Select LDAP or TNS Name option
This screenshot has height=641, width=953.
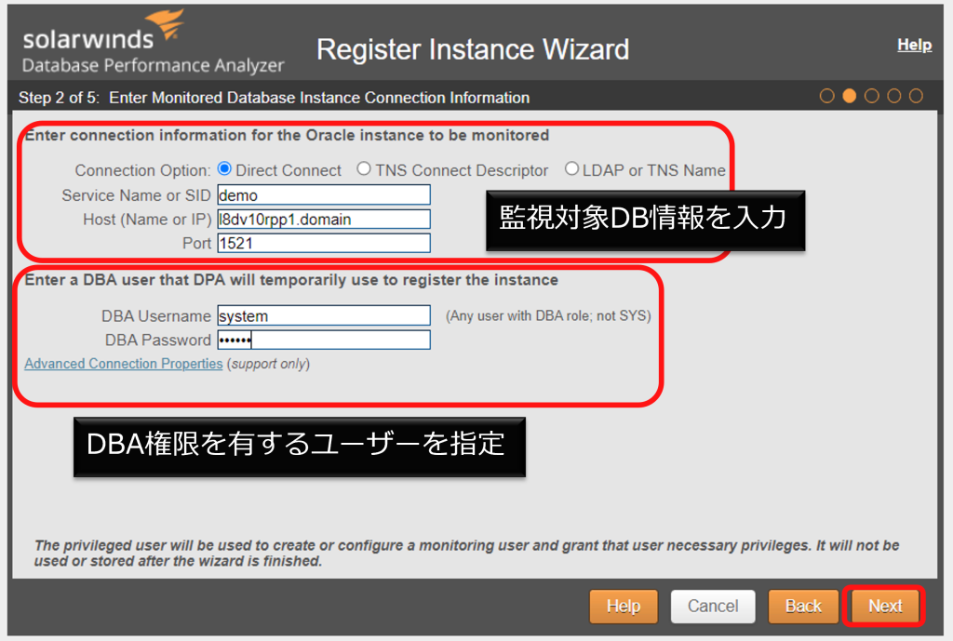570,169
